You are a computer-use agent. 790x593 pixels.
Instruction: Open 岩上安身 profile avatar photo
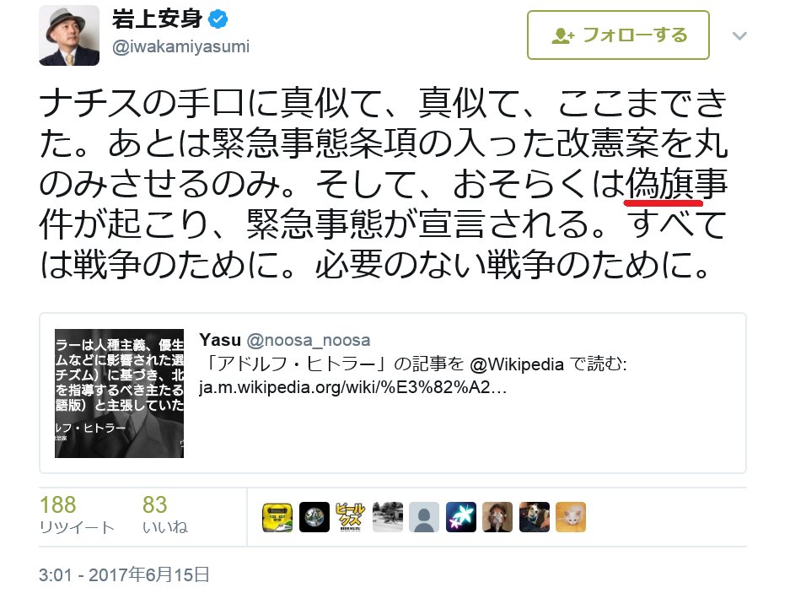(69, 35)
